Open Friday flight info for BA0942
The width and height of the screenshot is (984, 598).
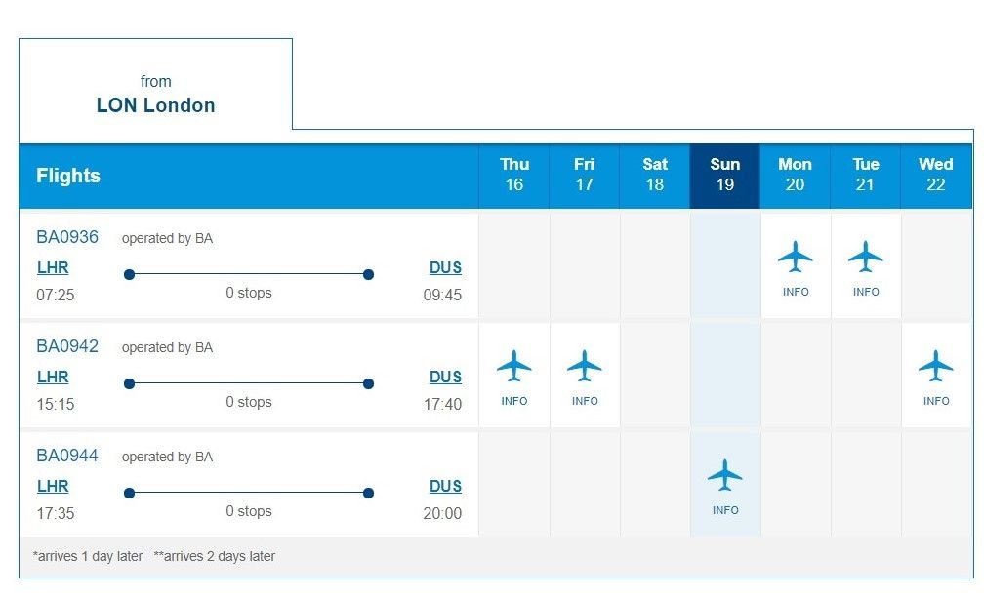(584, 376)
